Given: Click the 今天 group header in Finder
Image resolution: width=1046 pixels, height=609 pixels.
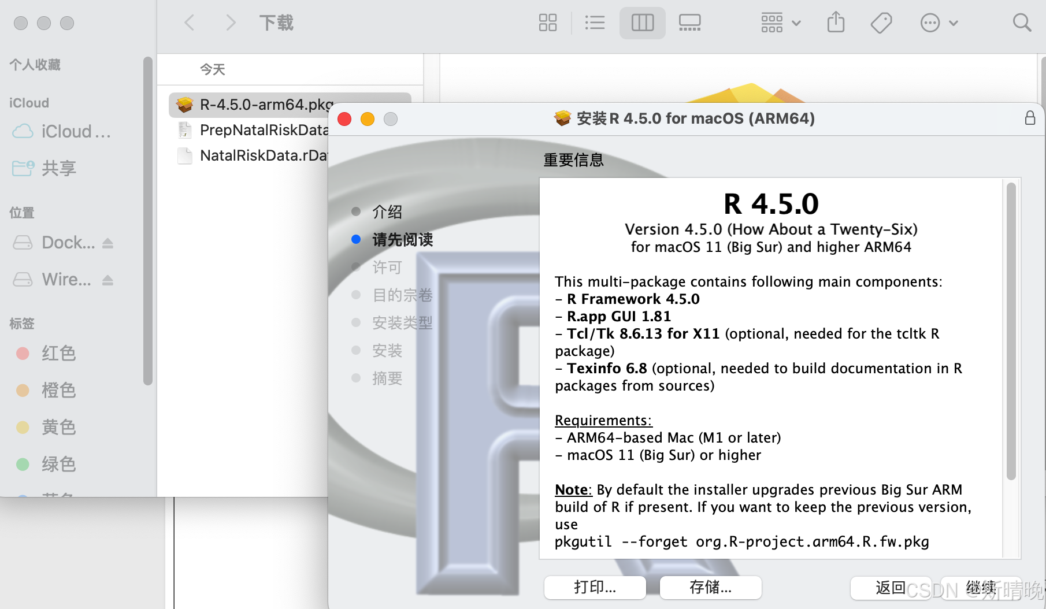Looking at the screenshot, I should 213,70.
